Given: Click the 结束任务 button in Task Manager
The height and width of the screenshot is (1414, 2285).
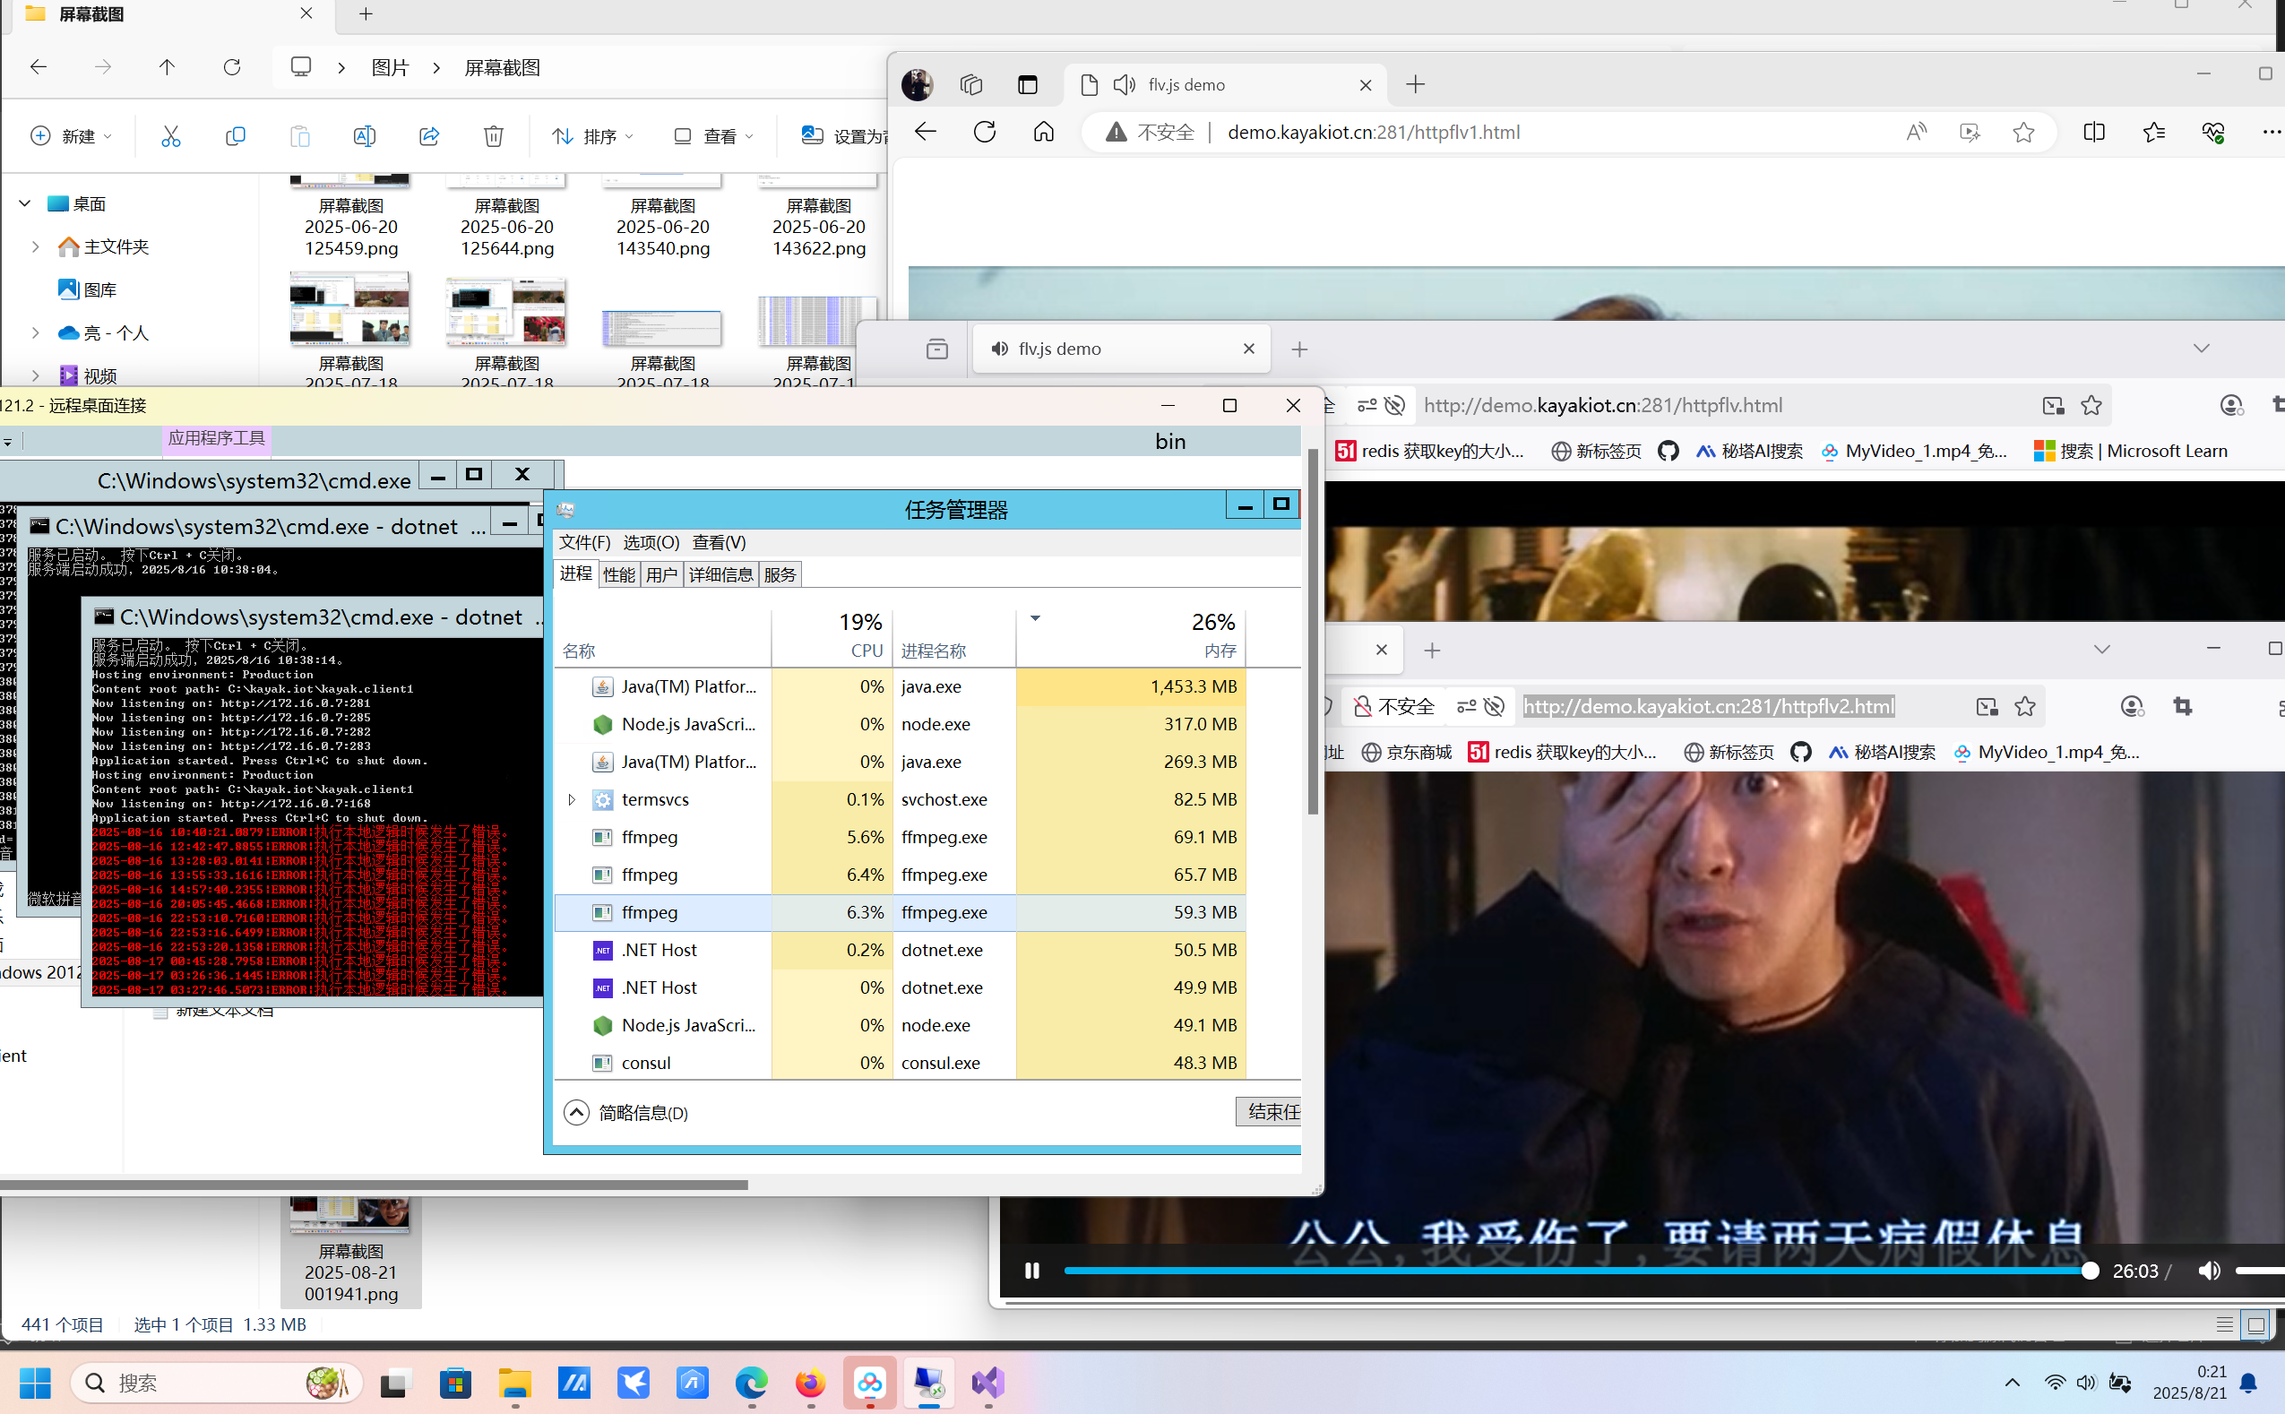Looking at the screenshot, I should 1272,1112.
